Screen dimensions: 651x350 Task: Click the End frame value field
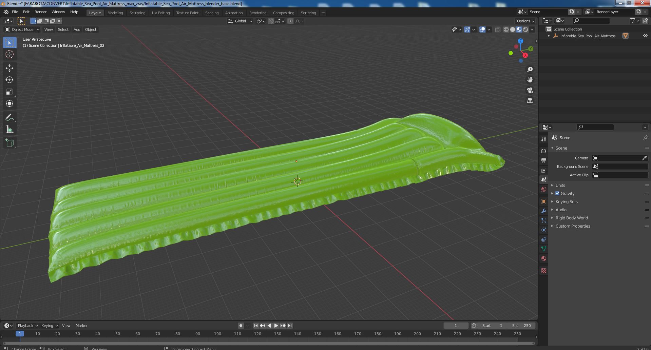coord(521,326)
